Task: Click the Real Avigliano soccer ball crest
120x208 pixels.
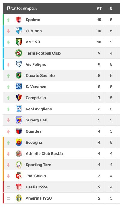Action: pyautogui.click(x=19, y=109)
